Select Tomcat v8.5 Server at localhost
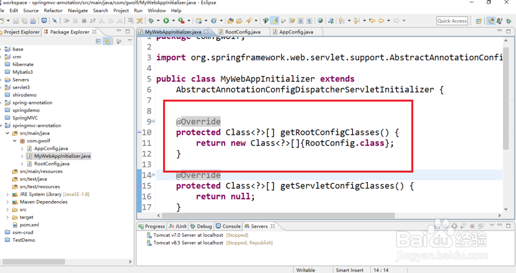Image resolution: width=516 pixels, height=273 pixels. point(209,243)
